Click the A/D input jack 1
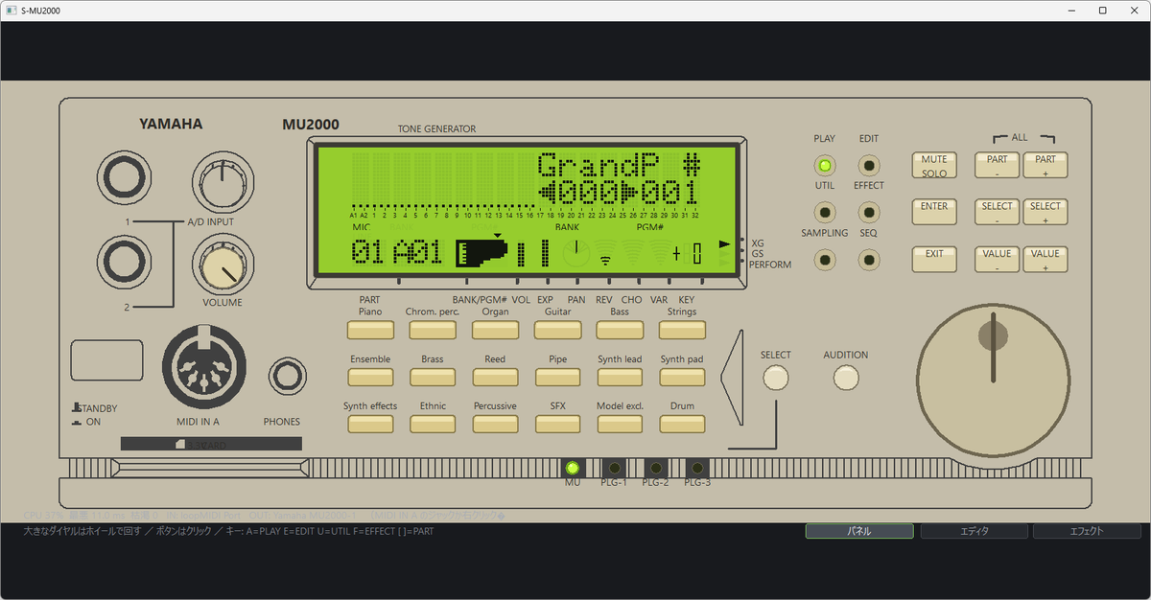 pyautogui.click(x=126, y=179)
